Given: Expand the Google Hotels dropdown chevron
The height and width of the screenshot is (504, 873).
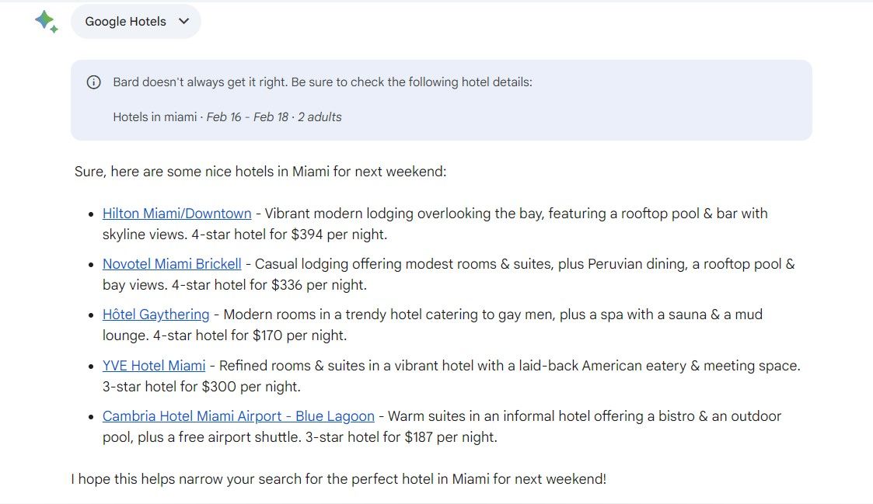Looking at the screenshot, I should click(184, 22).
